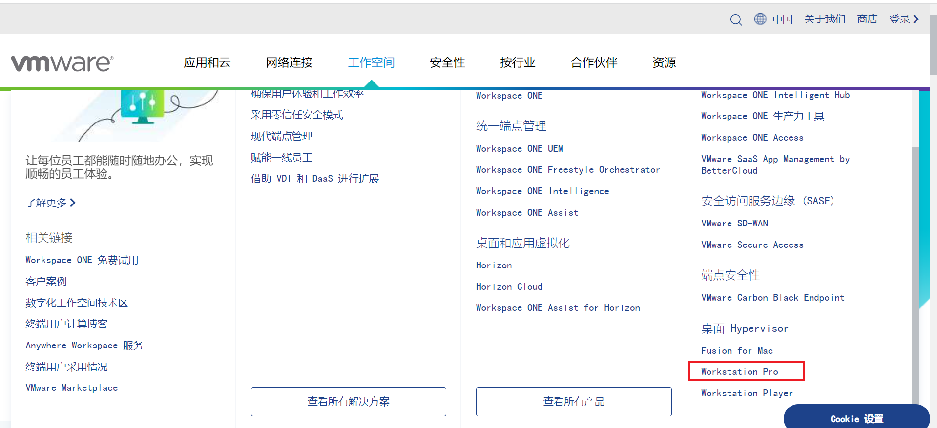Click the 查看所有解决方案 button
937x428 pixels.
[x=348, y=402]
